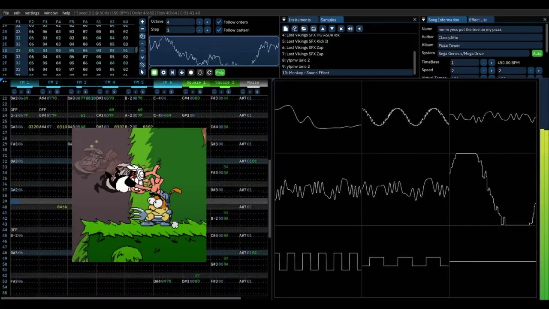Click the order cursor mode arrow icon
This screenshot has width=549, height=309.
142,72
